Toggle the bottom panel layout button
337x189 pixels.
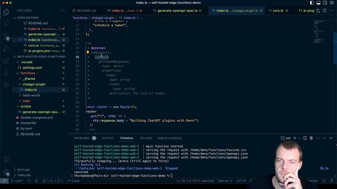(318, 3)
